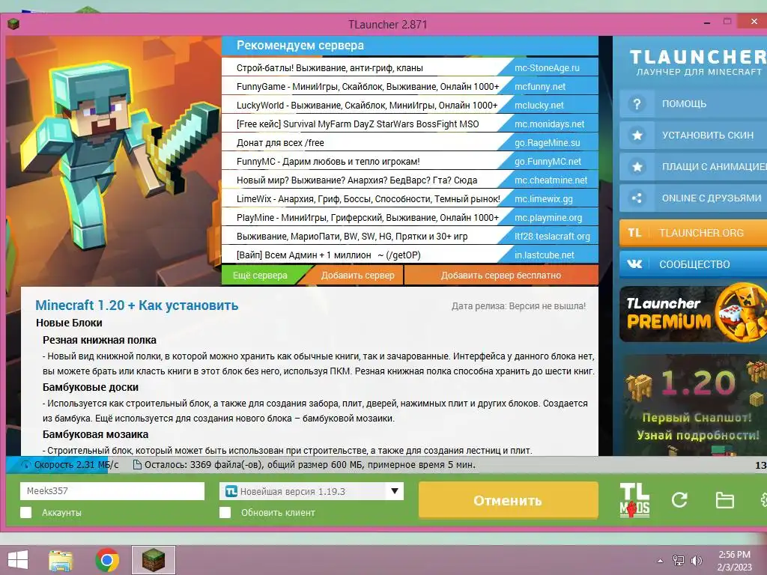The height and width of the screenshot is (575, 767).
Task: Click Ещё сервера button
Action: pos(260,276)
